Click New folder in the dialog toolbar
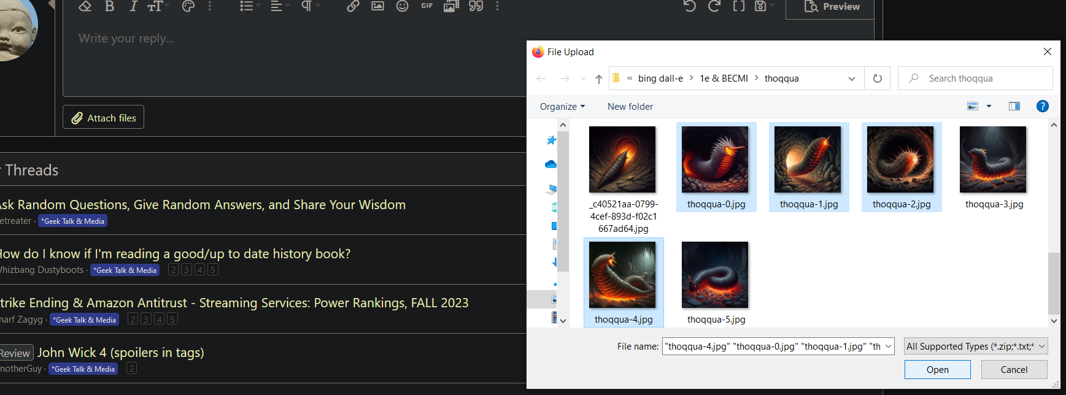Viewport: 1066px width, 395px height. [630, 107]
